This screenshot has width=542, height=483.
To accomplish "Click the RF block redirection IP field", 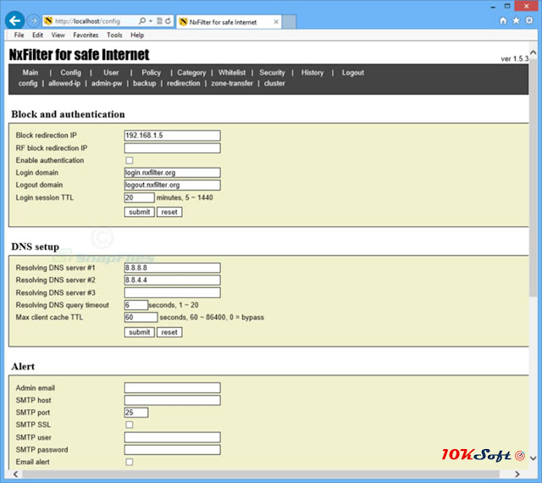I will 172,148.
